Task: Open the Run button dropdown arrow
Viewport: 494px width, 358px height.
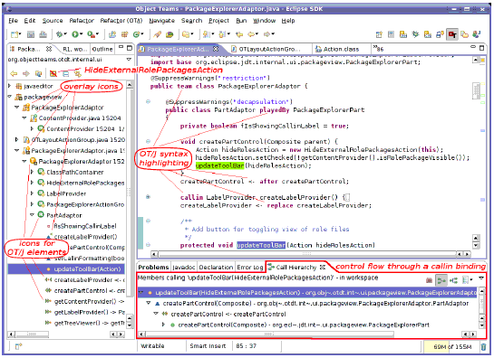Action: point(81,34)
